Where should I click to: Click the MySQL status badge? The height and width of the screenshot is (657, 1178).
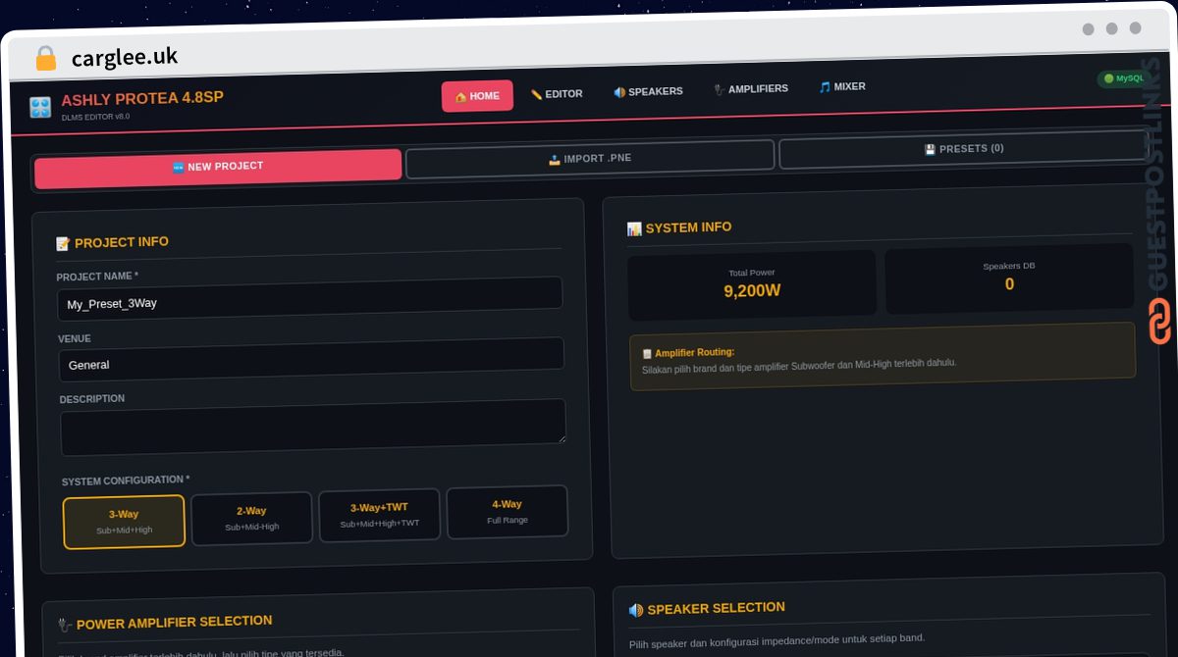pyautogui.click(x=1123, y=78)
